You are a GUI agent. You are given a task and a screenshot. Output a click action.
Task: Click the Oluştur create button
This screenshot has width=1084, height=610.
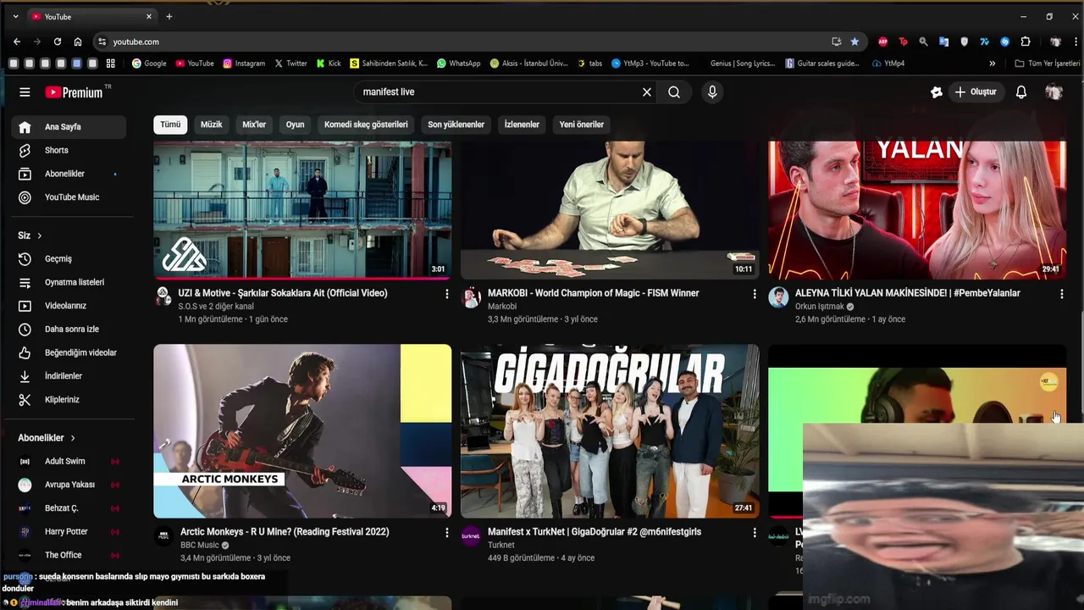point(976,91)
